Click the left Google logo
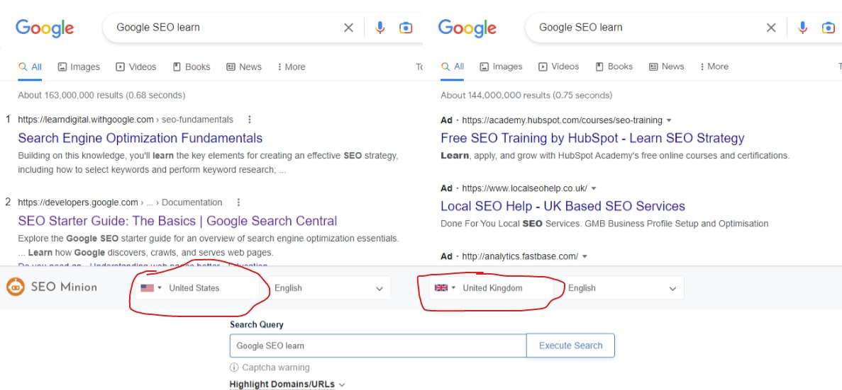Image resolution: width=842 pixels, height=390 pixels. (45, 28)
